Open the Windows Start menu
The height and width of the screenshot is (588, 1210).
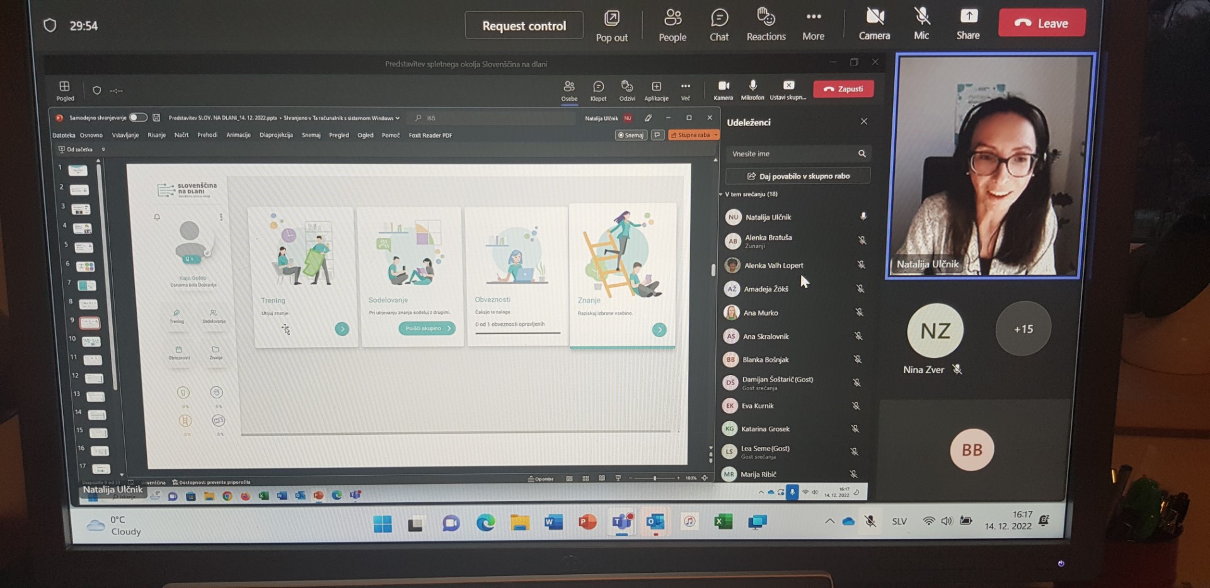pos(383,523)
